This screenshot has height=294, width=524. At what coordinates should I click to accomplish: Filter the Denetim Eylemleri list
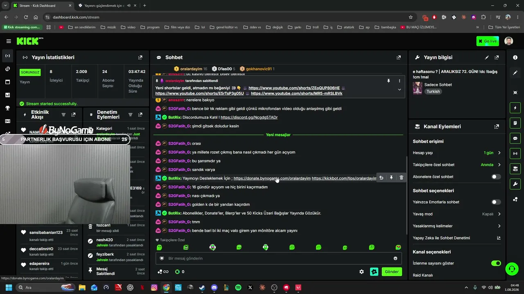click(130, 115)
